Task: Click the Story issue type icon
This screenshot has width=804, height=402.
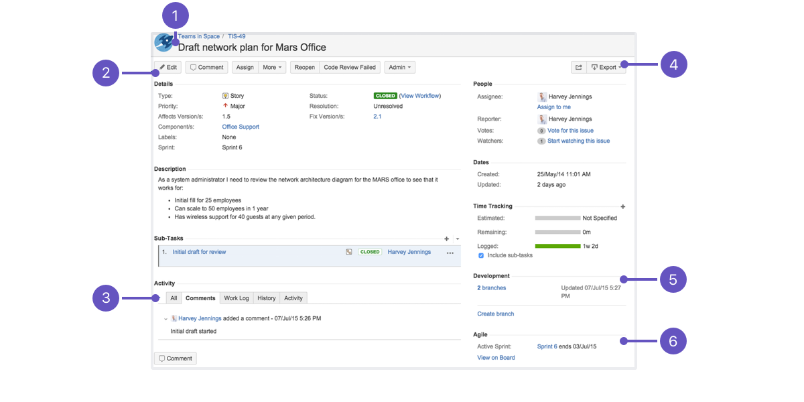Action: (225, 96)
